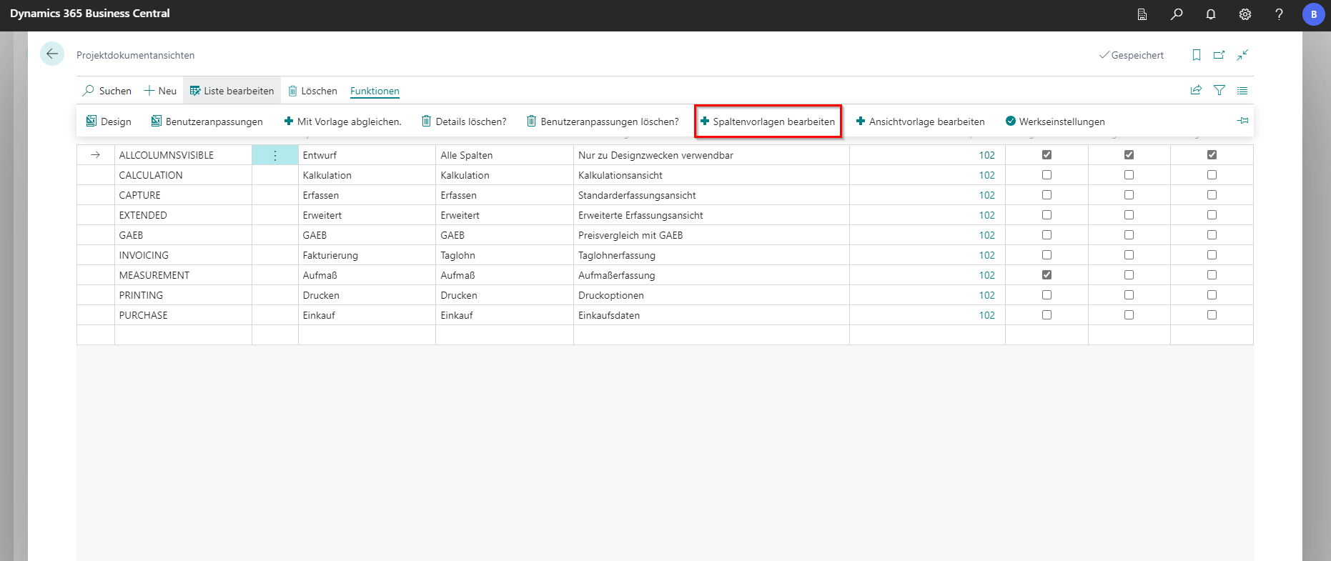Open the list view layout options

tap(1242, 90)
